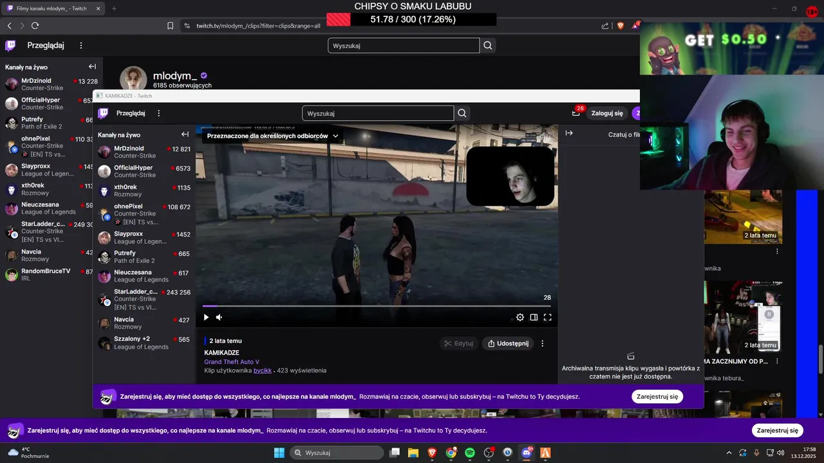Open clip creator bycikk's profile link
Viewport: 824px width, 463px height.
click(x=263, y=370)
